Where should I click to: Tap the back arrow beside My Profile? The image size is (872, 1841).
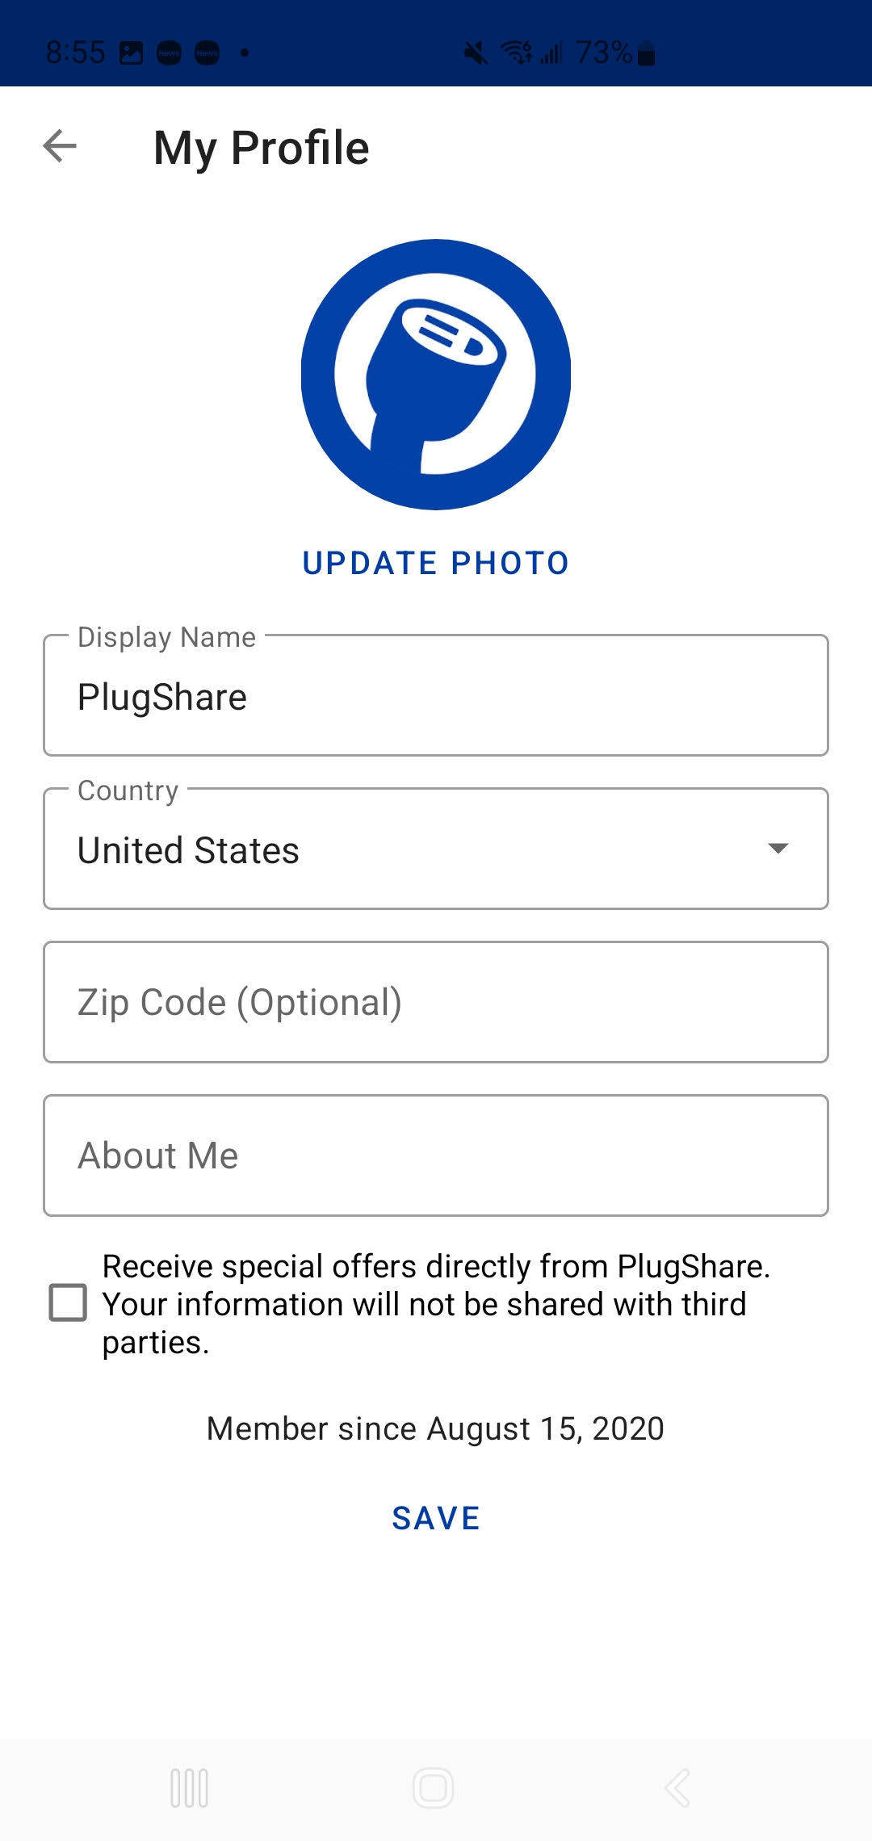(x=60, y=146)
